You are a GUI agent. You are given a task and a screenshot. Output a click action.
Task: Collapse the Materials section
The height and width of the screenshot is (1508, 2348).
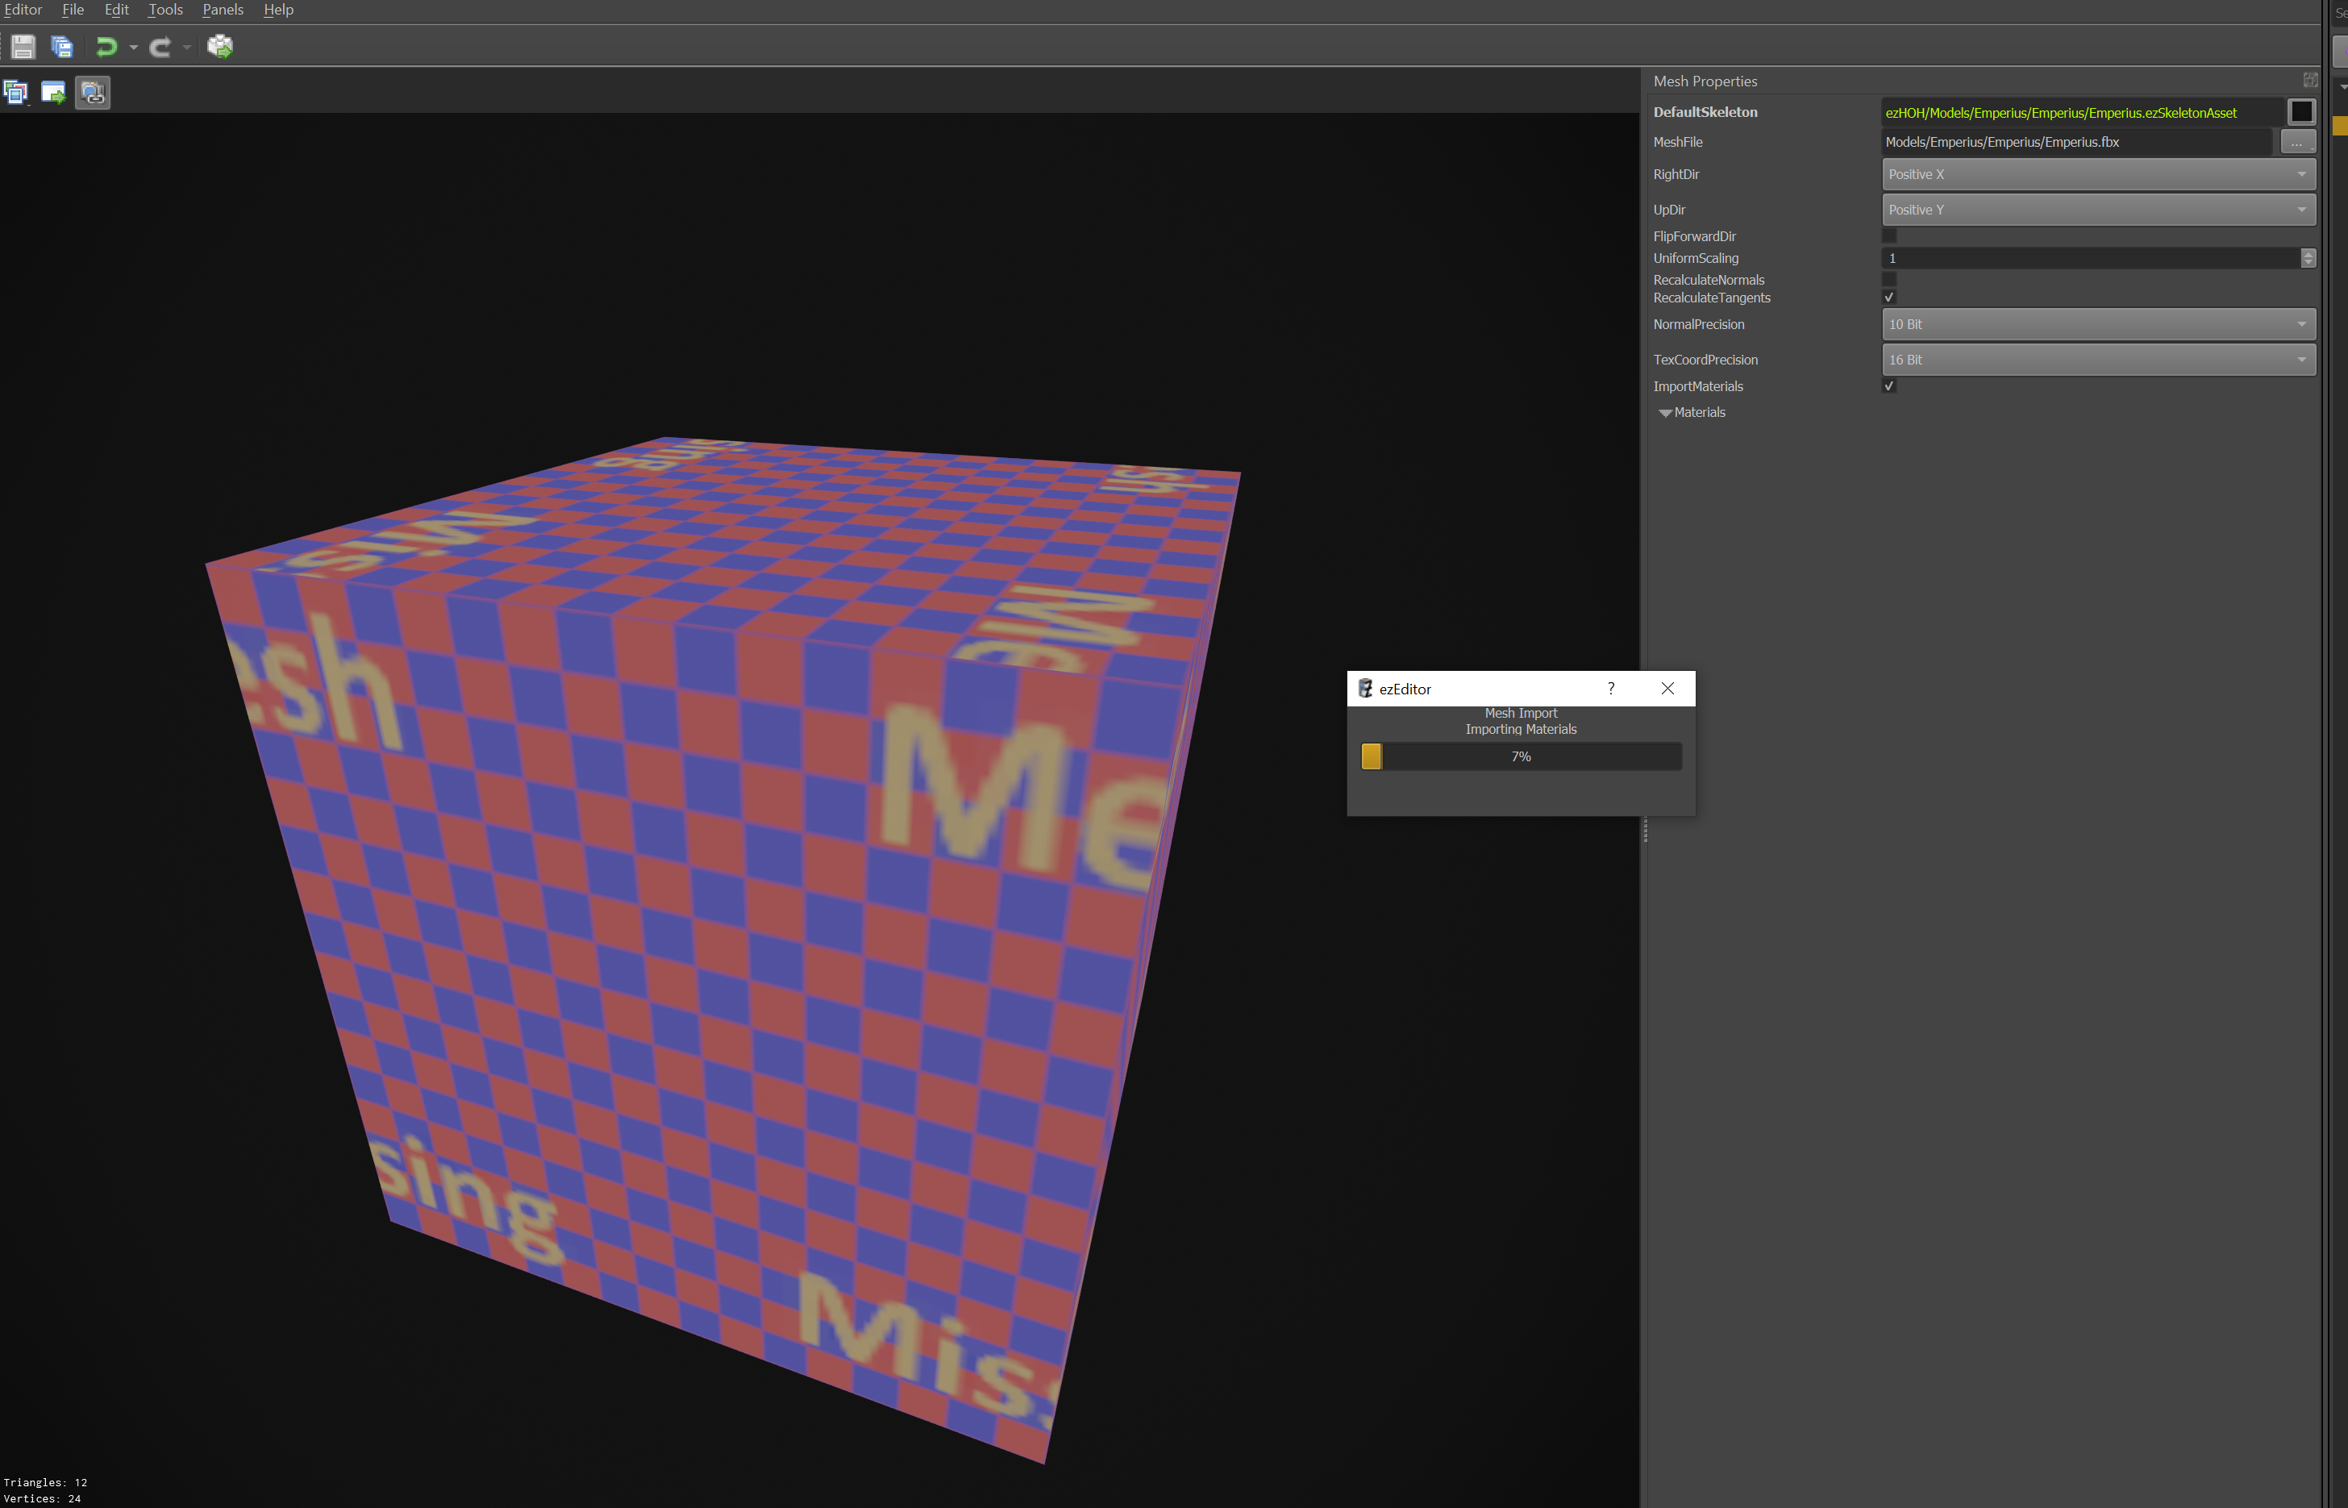[1664, 413]
